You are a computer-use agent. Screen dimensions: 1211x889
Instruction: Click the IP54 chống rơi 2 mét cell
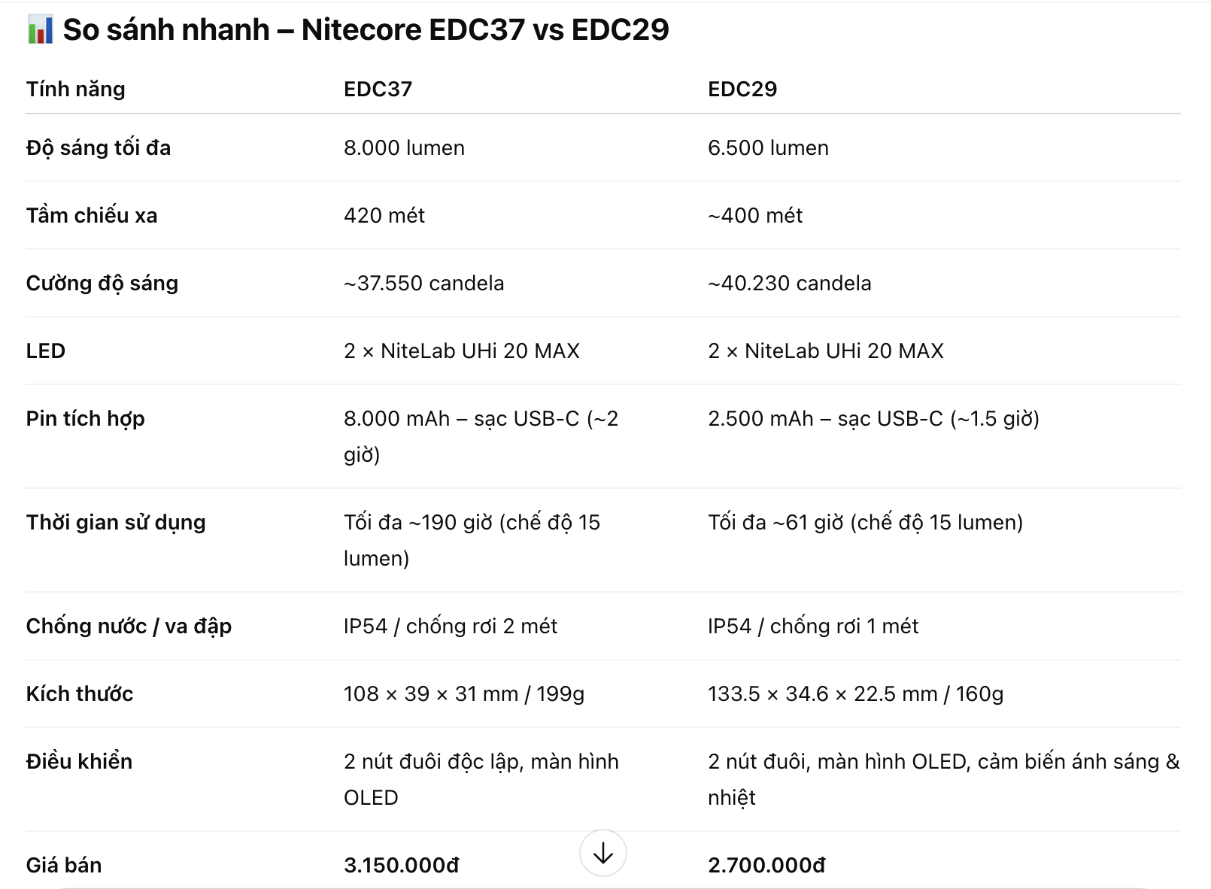tap(450, 626)
